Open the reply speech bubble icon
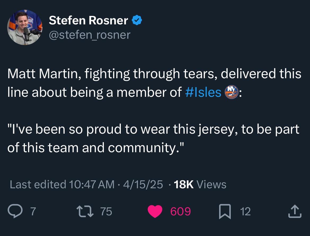310x236 pixels. (x=16, y=211)
